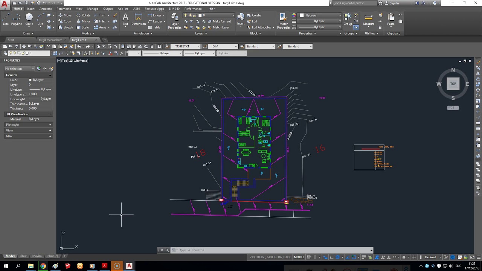Switch to the Annotate ribbon tab
This screenshot has width=482, height=271.
(x=46, y=9)
